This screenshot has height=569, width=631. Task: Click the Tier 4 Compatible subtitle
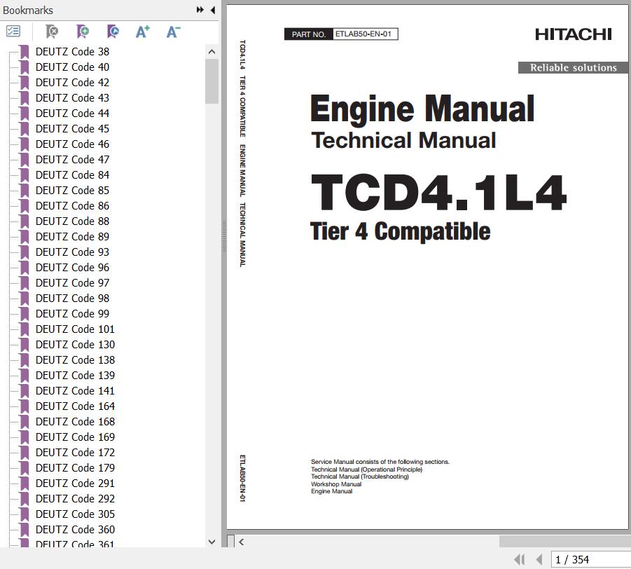coord(401,231)
